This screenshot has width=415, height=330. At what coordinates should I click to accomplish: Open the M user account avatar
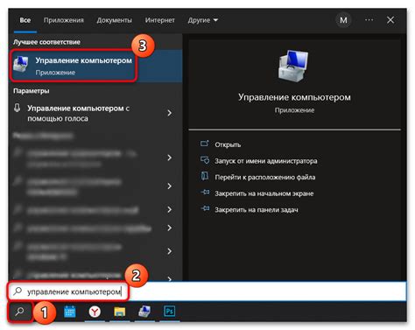(343, 20)
